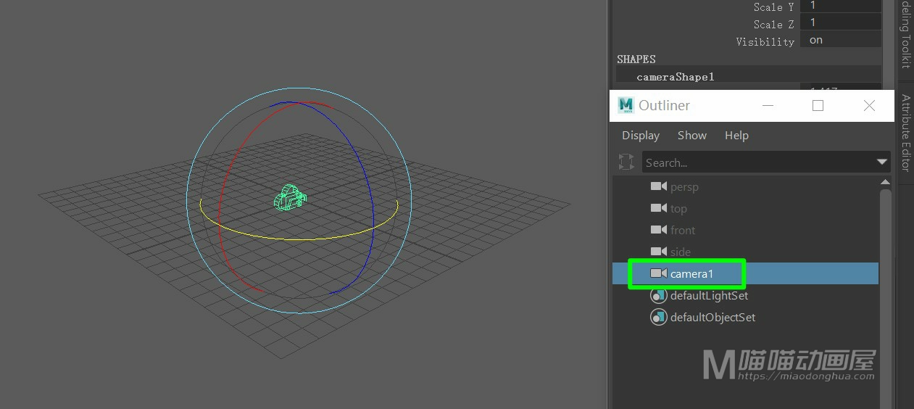Minimize the Outliner window
The width and height of the screenshot is (914, 409).
pyautogui.click(x=768, y=105)
